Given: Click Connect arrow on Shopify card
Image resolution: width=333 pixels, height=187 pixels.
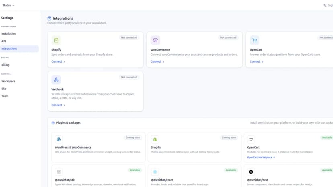Looking at the screenshot, I should pyautogui.click(x=64, y=62).
